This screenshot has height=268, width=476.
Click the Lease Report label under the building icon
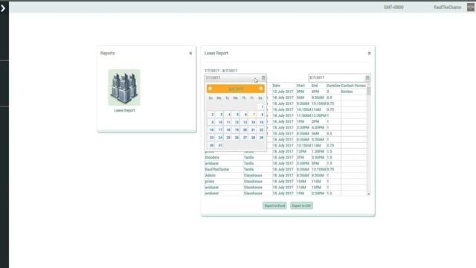124,110
